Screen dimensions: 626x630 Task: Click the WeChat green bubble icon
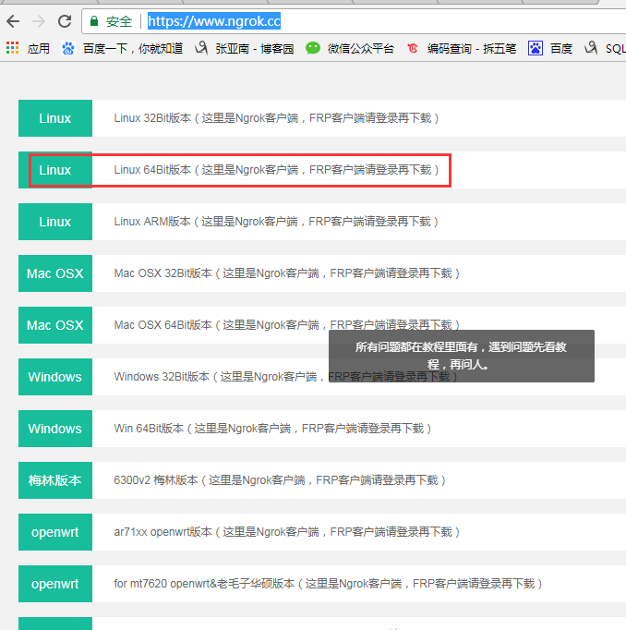[x=313, y=48]
